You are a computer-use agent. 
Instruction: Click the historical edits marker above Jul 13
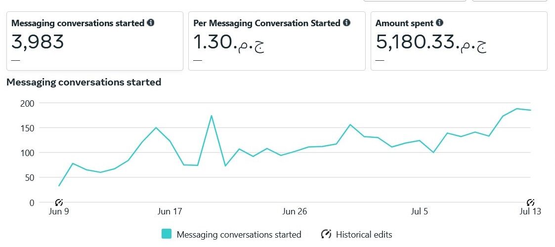tap(531, 202)
